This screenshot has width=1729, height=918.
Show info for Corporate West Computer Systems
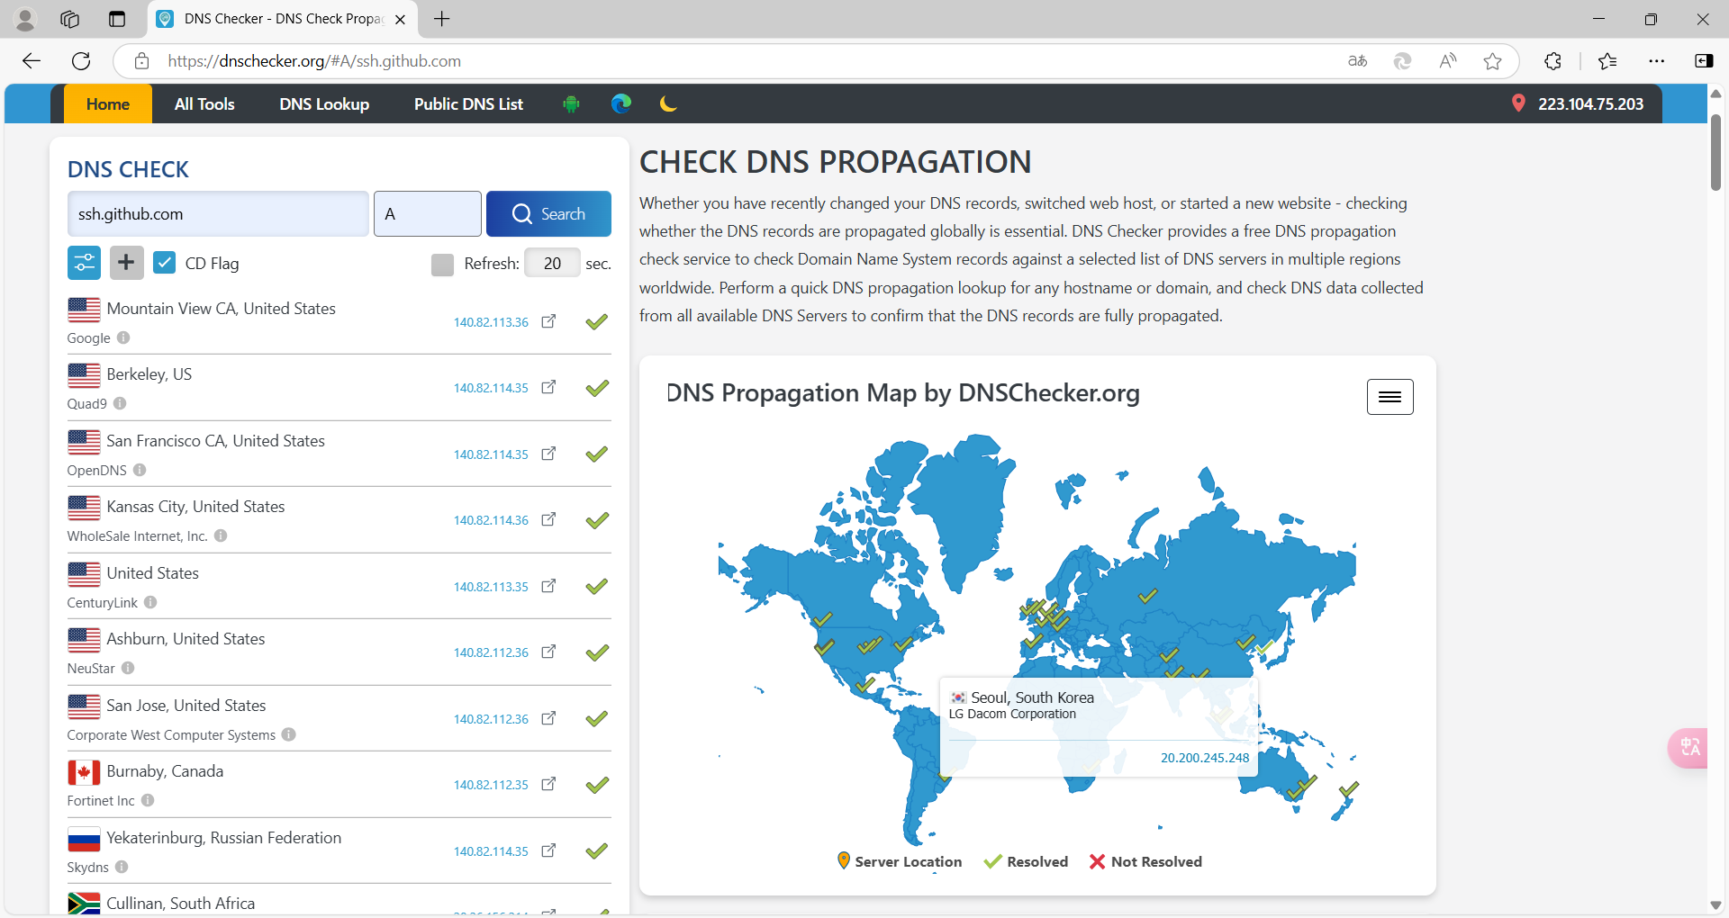(x=288, y=734)
